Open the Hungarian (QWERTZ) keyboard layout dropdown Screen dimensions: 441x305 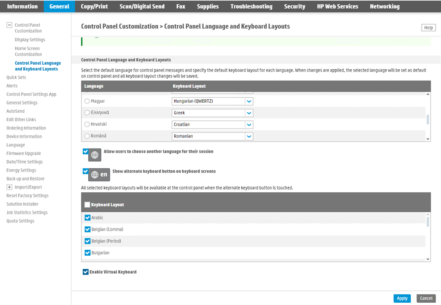249,101
